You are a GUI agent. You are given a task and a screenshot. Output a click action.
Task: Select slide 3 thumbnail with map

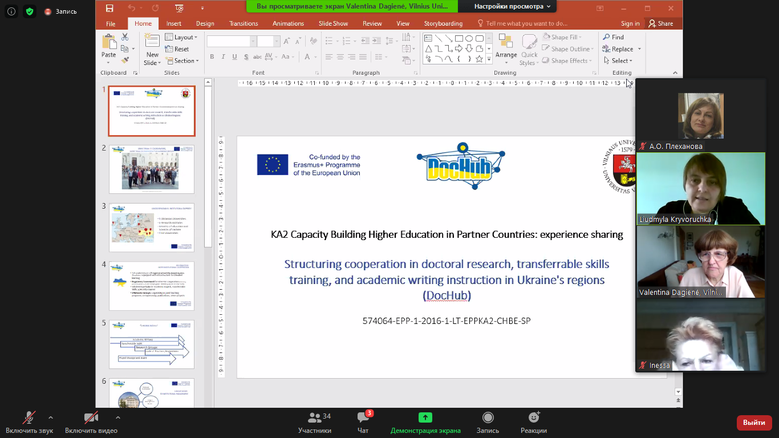click(152, 228)
